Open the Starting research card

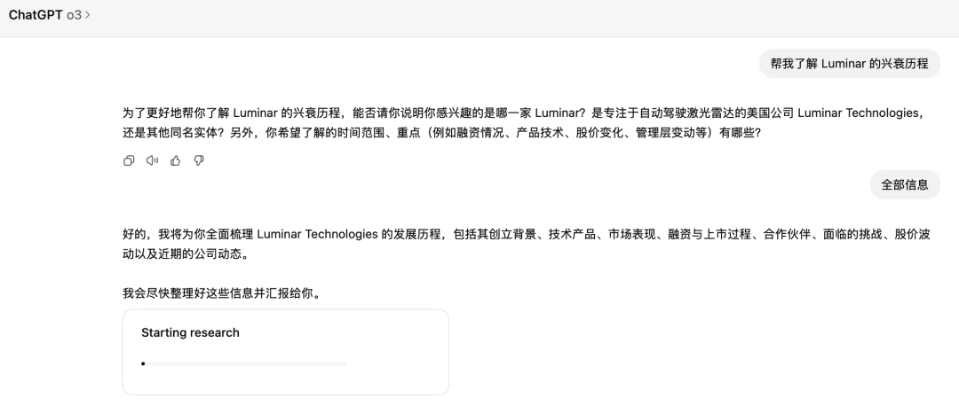coord(286,352)
